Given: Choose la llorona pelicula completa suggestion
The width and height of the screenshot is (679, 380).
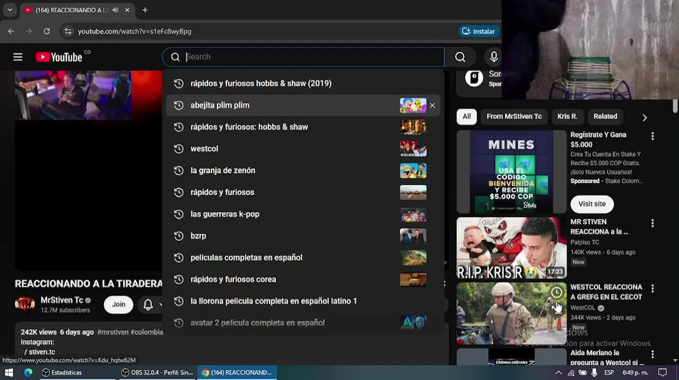Looking at the screenshot, I should [x=303, y=301].
